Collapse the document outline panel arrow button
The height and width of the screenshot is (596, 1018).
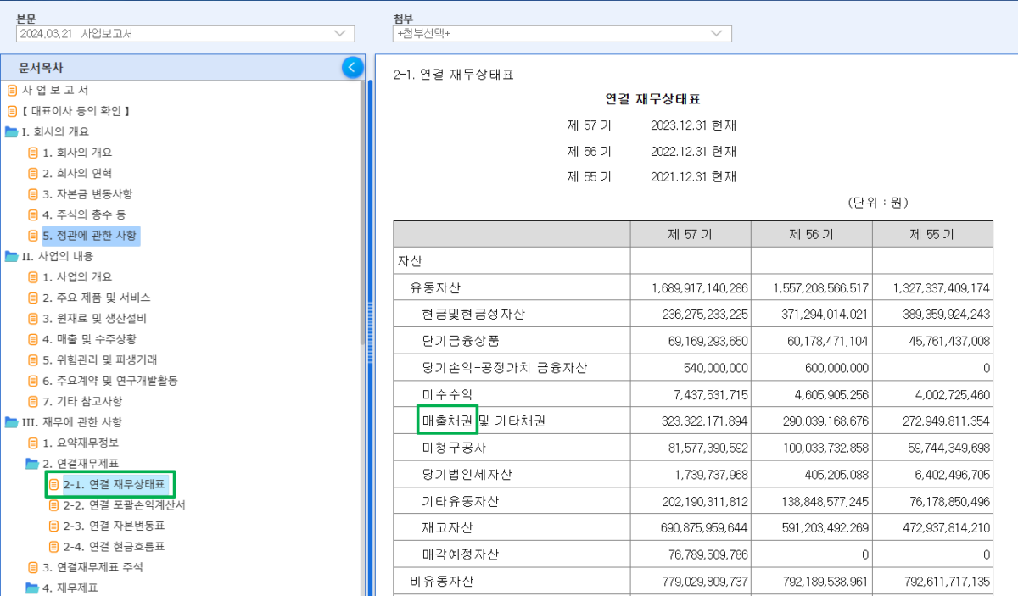pyautogui.click(x=353, y=68)
